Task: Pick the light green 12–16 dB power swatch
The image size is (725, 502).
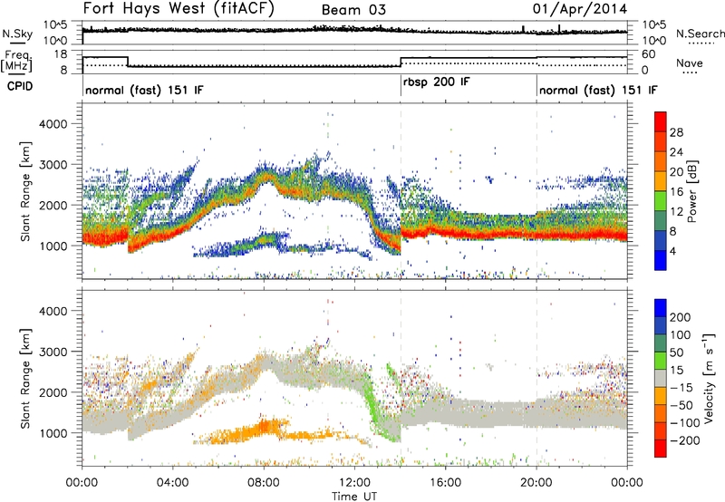Action: [661, 200]
